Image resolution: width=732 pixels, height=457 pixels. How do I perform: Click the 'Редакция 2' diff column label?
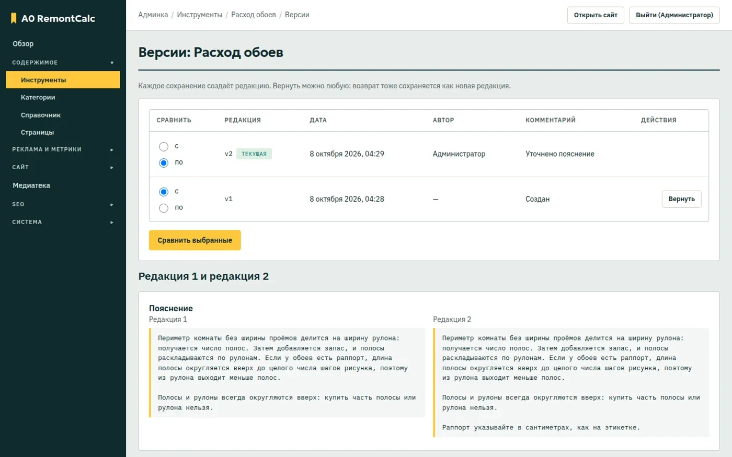coord(452,319)
